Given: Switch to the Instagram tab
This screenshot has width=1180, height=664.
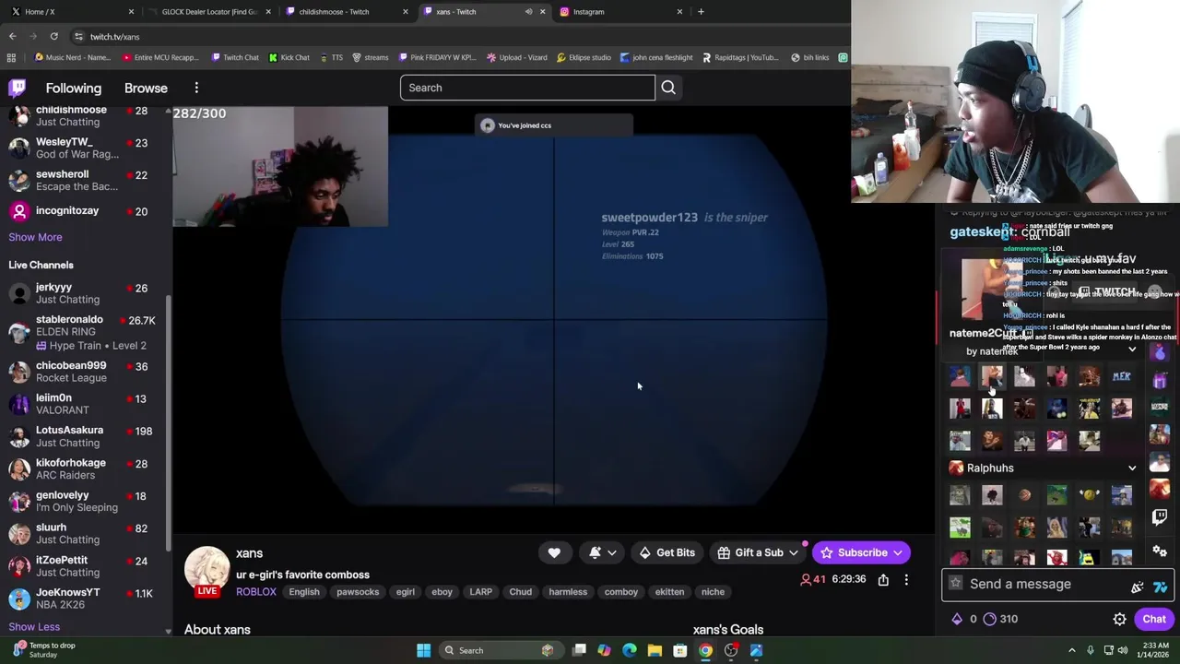Looking at the screenshot, I should [622, 12].
